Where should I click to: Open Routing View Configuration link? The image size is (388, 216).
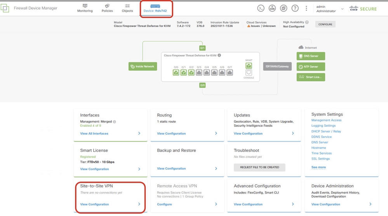click(x=171, y=134)
